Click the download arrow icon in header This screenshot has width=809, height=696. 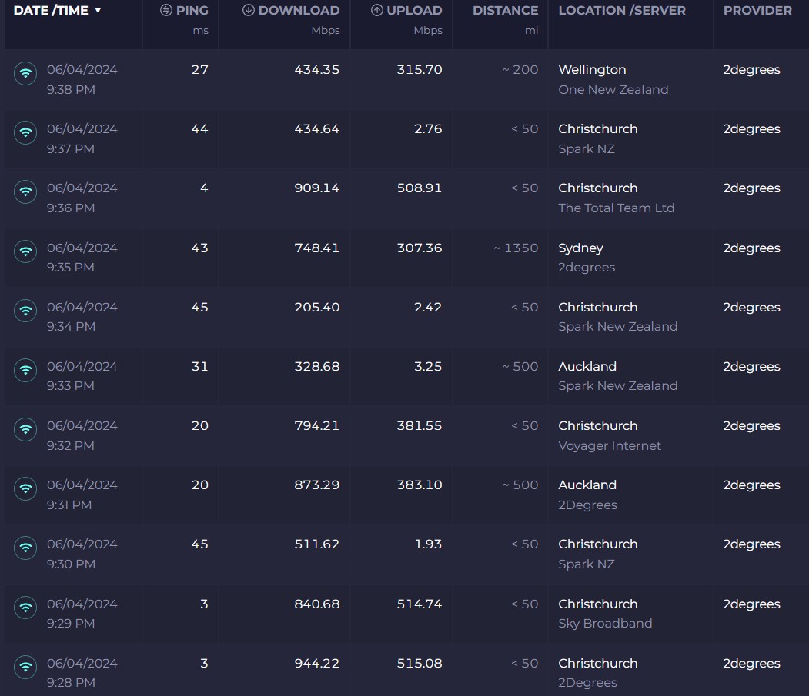[x=249, y=10]
